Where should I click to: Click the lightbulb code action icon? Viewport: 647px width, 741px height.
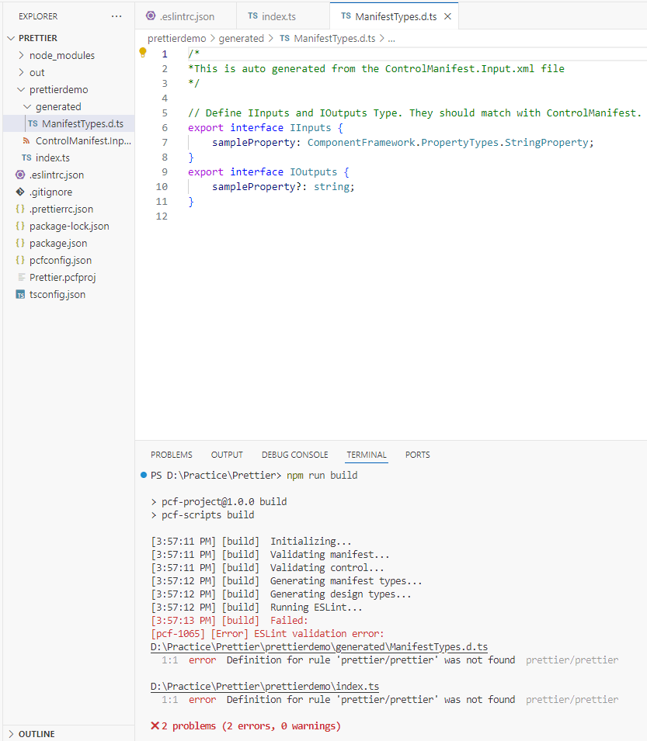142,53
